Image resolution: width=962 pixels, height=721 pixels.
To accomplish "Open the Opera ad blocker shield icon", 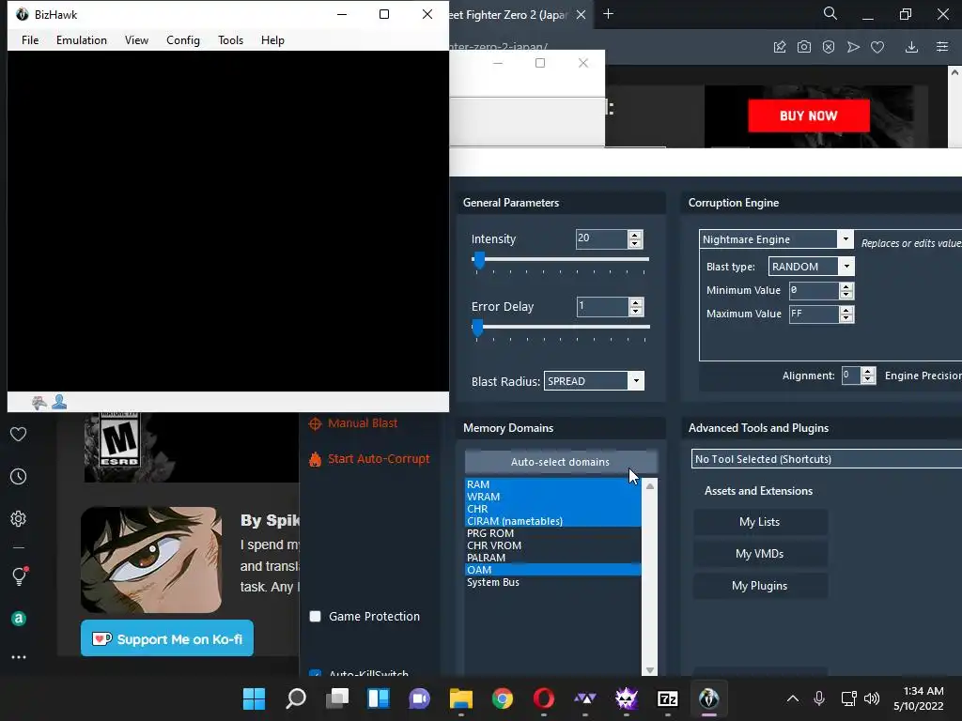I will [829, 47].
